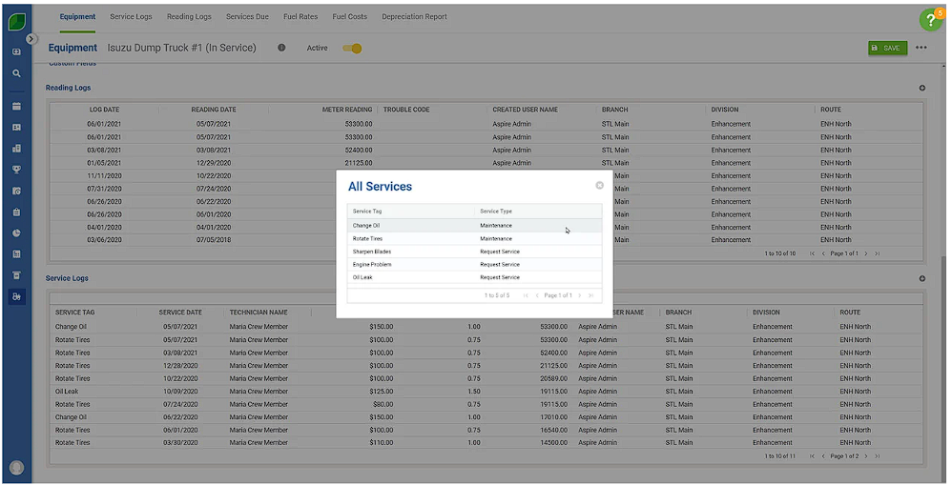Image resolution: width=952 pixels, height=485 pixels.
Task: Open the trophy sidebar icon
Action: 16,170
